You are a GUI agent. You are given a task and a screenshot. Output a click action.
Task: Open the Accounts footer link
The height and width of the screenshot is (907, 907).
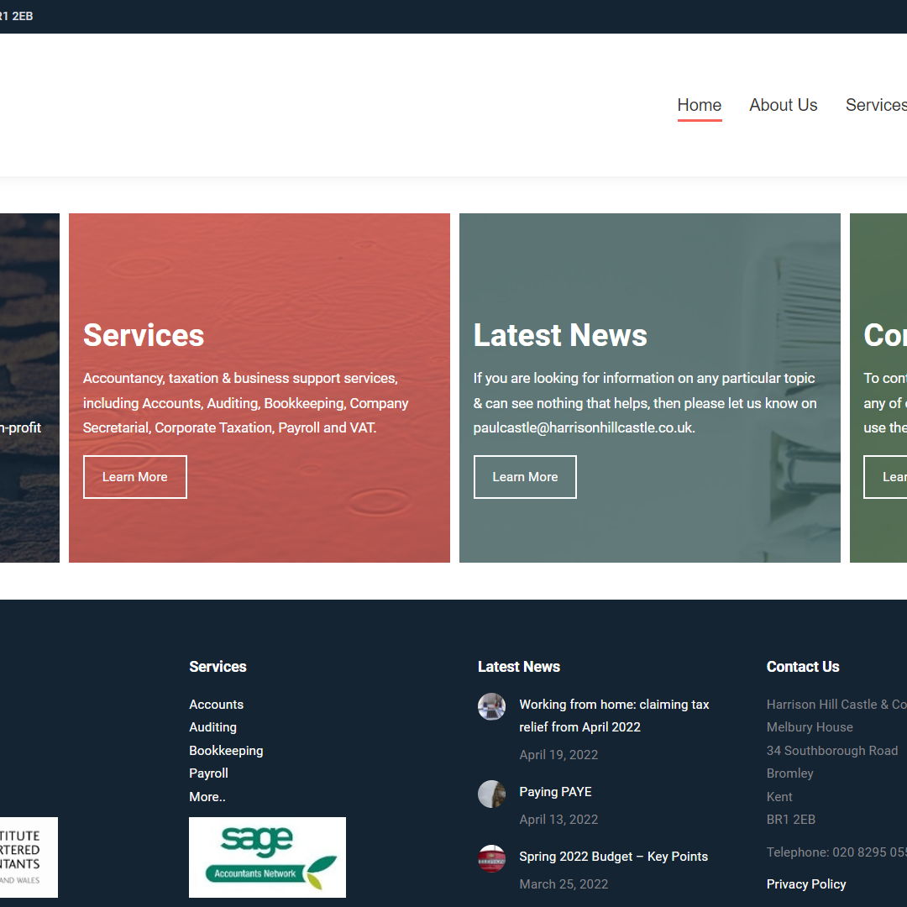[216, 705]
